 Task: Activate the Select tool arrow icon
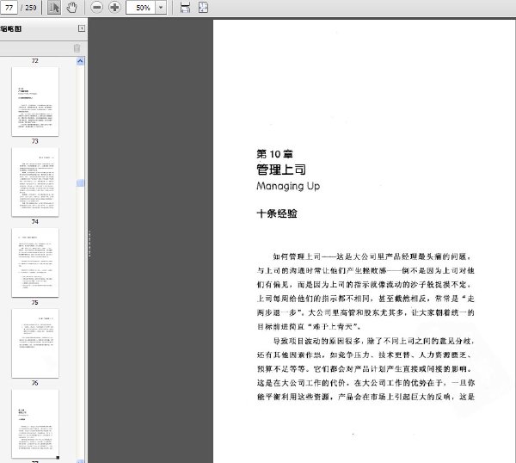pyautogui.click(x=54, y=8)
